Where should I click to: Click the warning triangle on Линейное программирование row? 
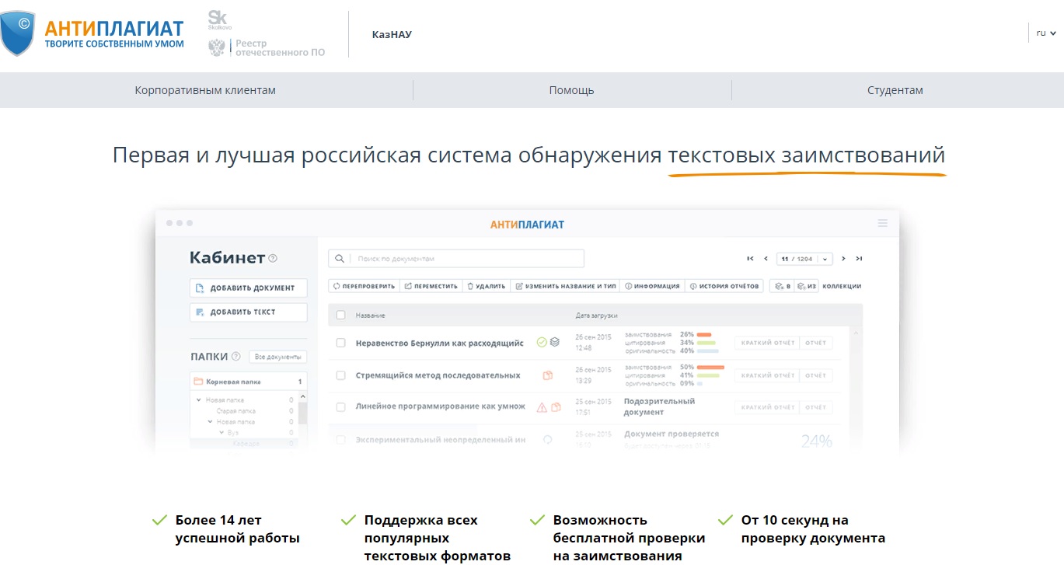click(x=542, y=406)
